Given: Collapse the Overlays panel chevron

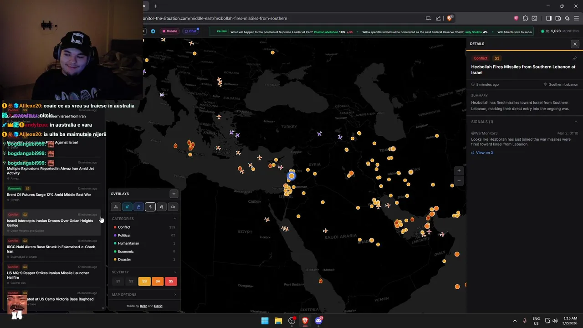Looking at the screenshot, I should (x=174, y=194).
